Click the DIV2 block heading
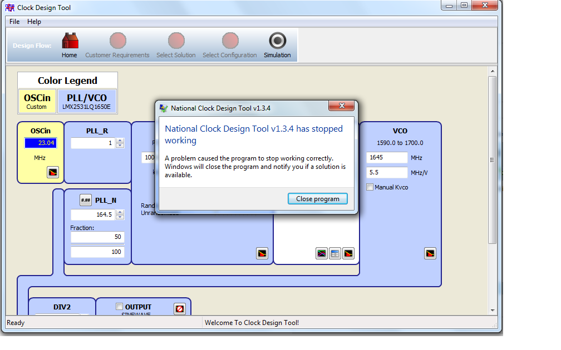Image resolution: width=561 pixels, height=350 pixels. click(62, 307)
